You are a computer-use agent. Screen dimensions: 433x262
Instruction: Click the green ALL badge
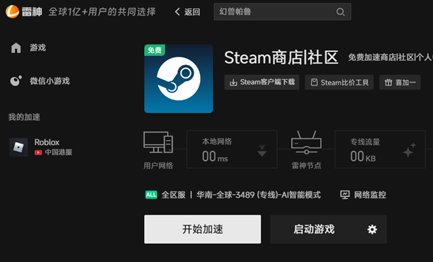[x=151, y=194]
